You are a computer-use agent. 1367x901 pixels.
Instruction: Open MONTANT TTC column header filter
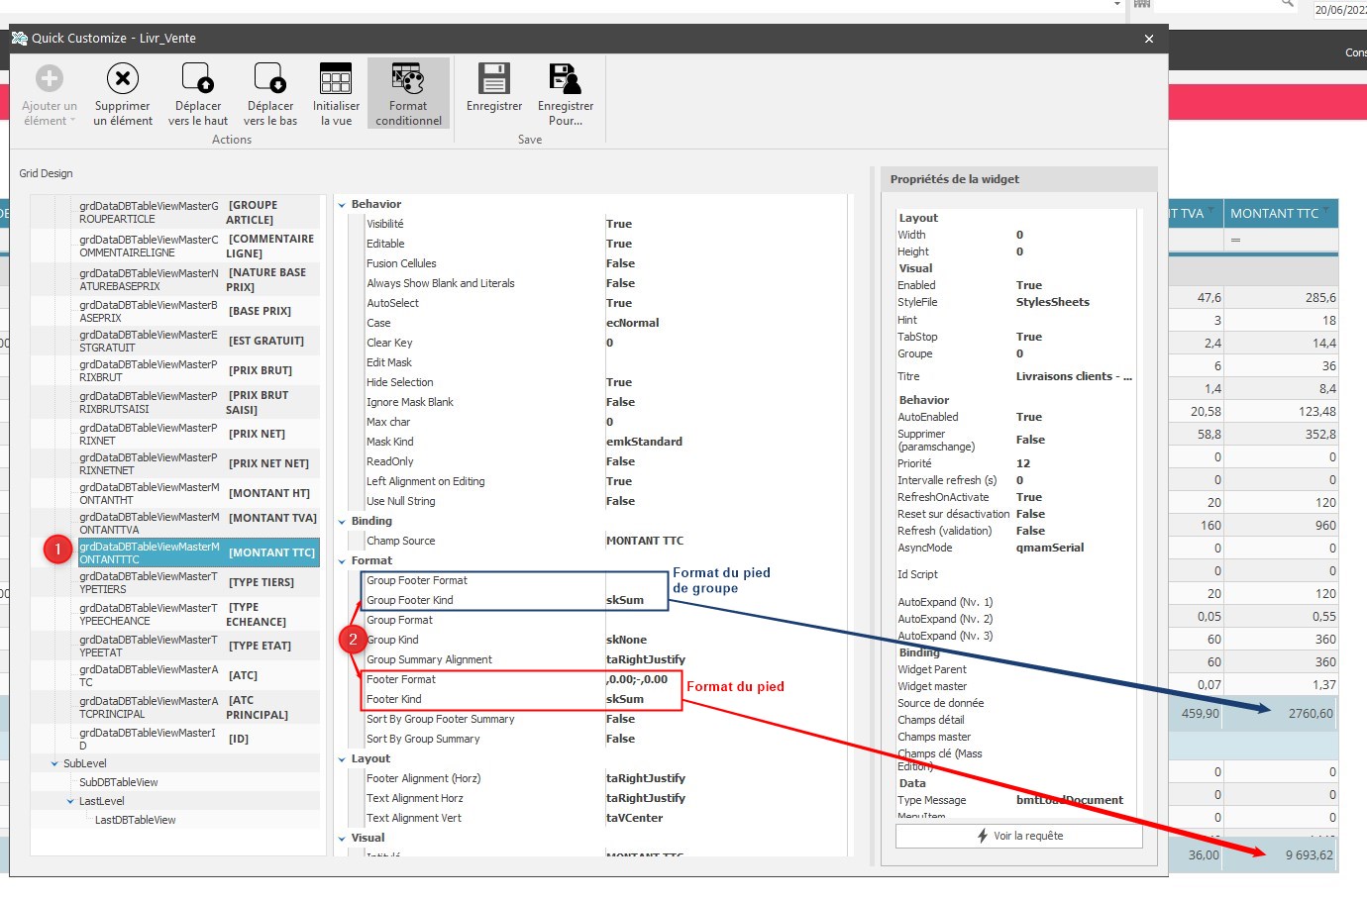click(1326, 213)
